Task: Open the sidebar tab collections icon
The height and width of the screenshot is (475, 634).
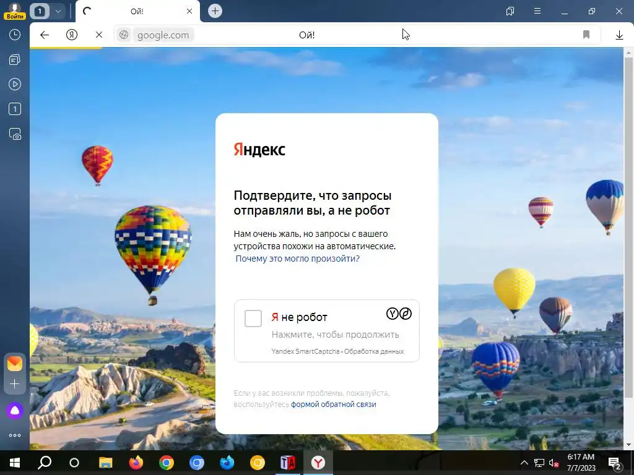Action: [x=15, y=60]
